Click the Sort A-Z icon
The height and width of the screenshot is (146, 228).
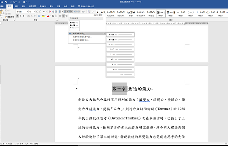tap(89, 12)
